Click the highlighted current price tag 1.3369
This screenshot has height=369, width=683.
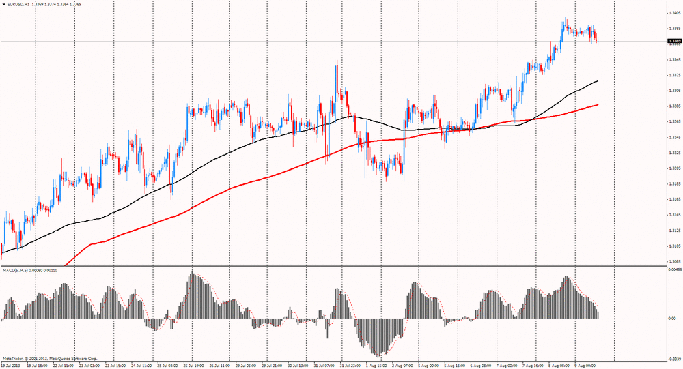[x=674, y=41]
